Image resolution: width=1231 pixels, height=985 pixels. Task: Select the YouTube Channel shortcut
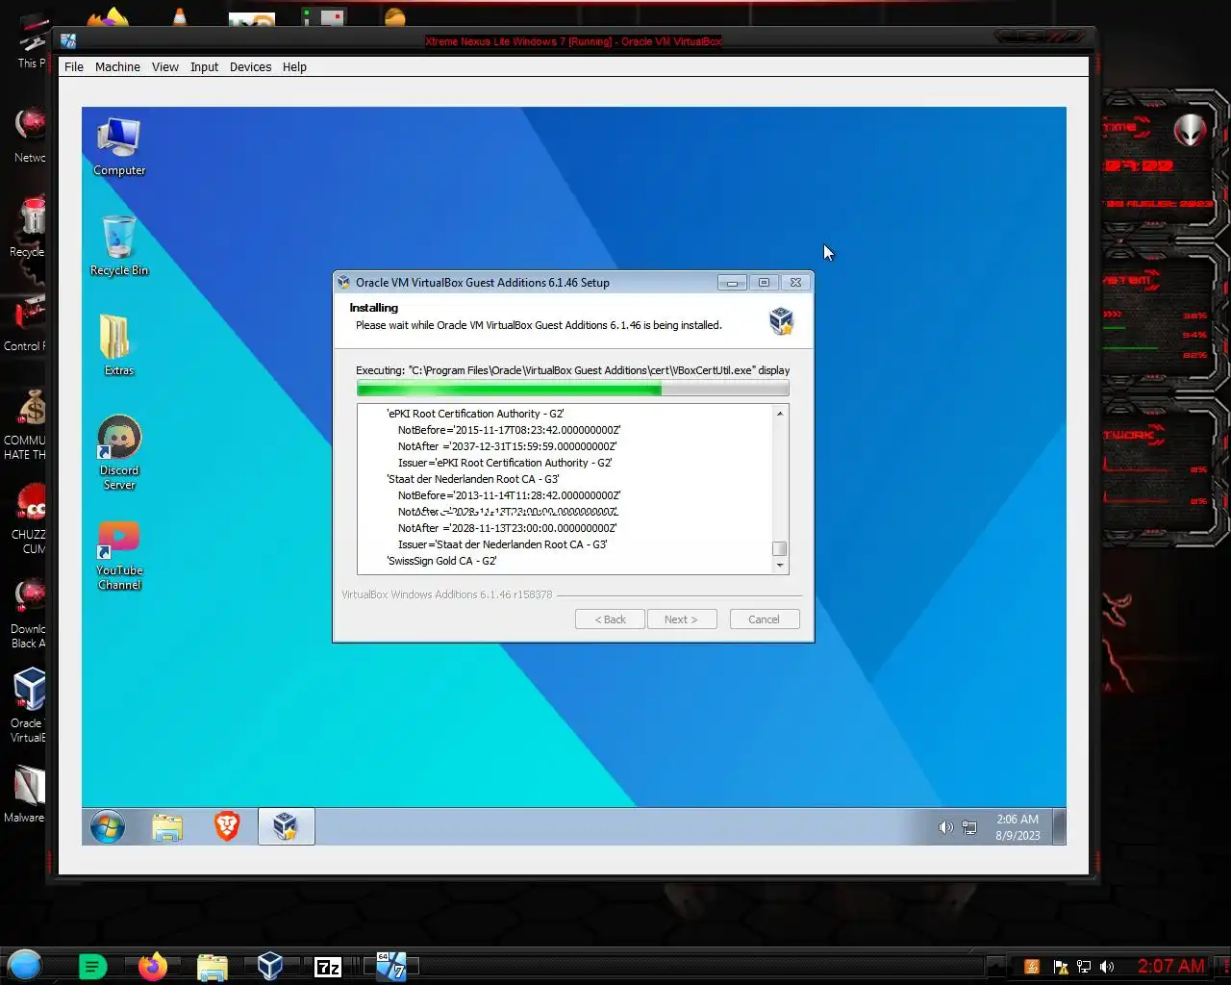(x=119, y=555)
